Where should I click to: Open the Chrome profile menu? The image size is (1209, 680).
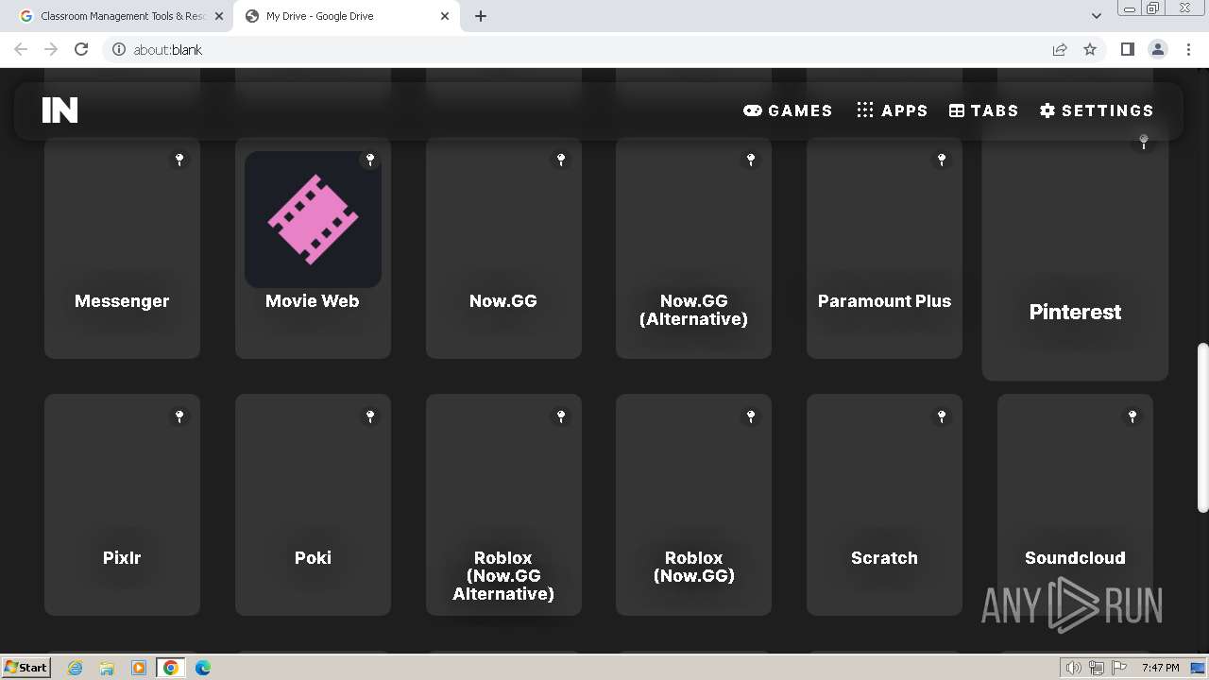[1158, 49]
